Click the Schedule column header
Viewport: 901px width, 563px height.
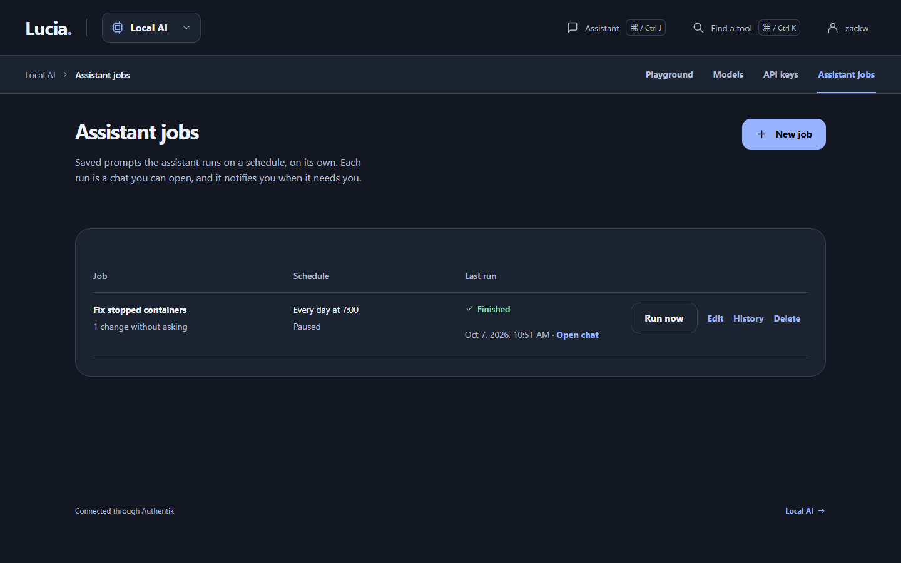(312, 276)
